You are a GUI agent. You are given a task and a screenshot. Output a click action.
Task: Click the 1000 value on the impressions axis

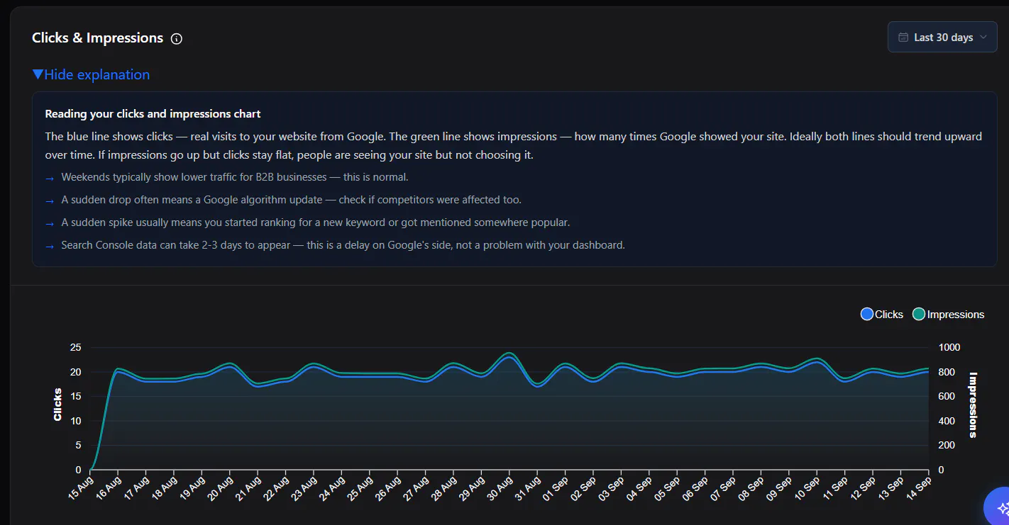tap(949, 348)
